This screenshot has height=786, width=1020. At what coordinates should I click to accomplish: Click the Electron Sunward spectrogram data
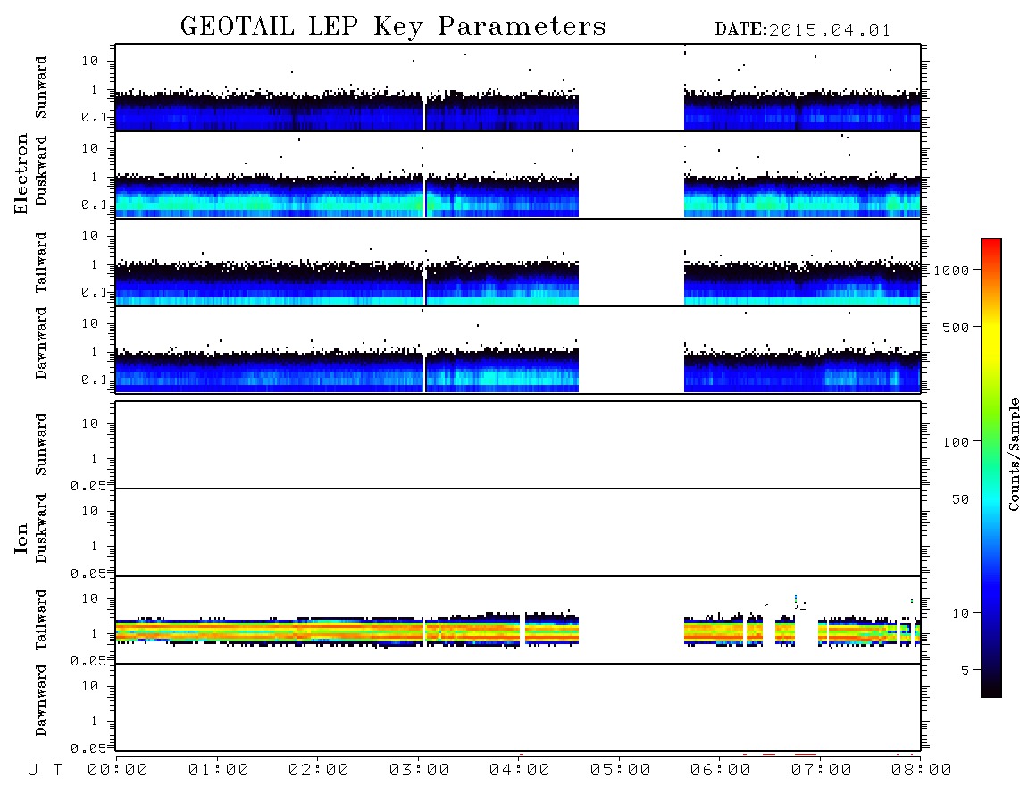click(518, 88)
